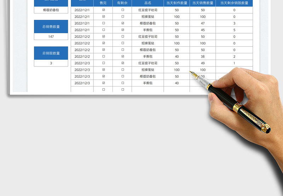
Task: Tick the 售完 checkbox in the empty last row
Action: click(x=103, y=90)
